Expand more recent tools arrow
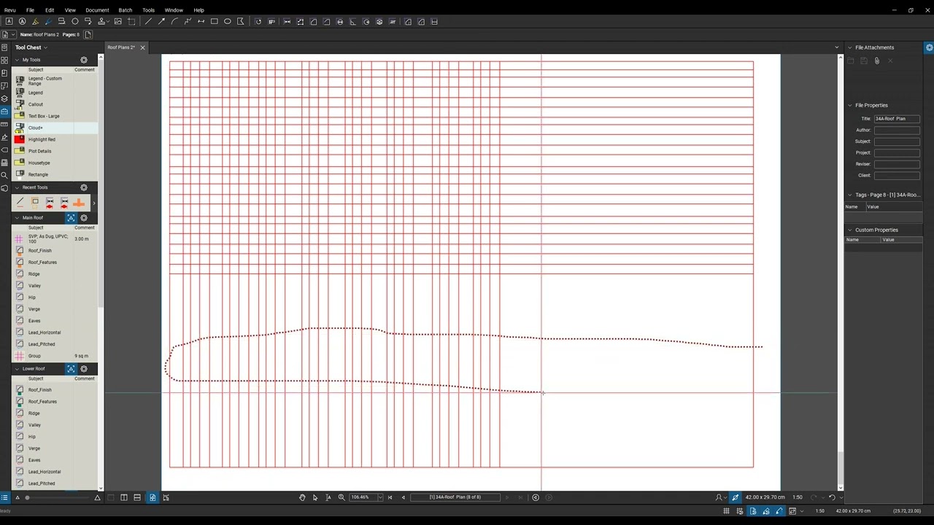This screenshot has width=934, height=525. click(93, 203)
